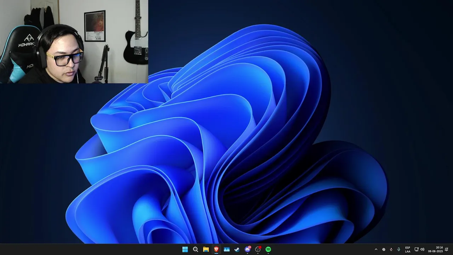Open taskbar Search
The image size is (453, 255).
195,249
